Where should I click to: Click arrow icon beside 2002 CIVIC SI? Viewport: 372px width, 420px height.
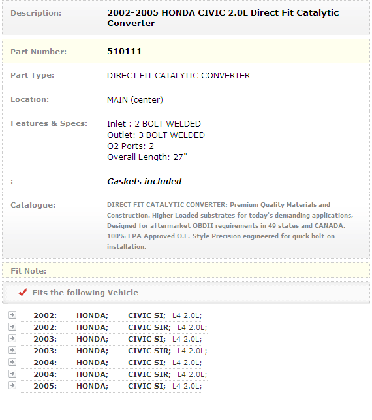12,315
